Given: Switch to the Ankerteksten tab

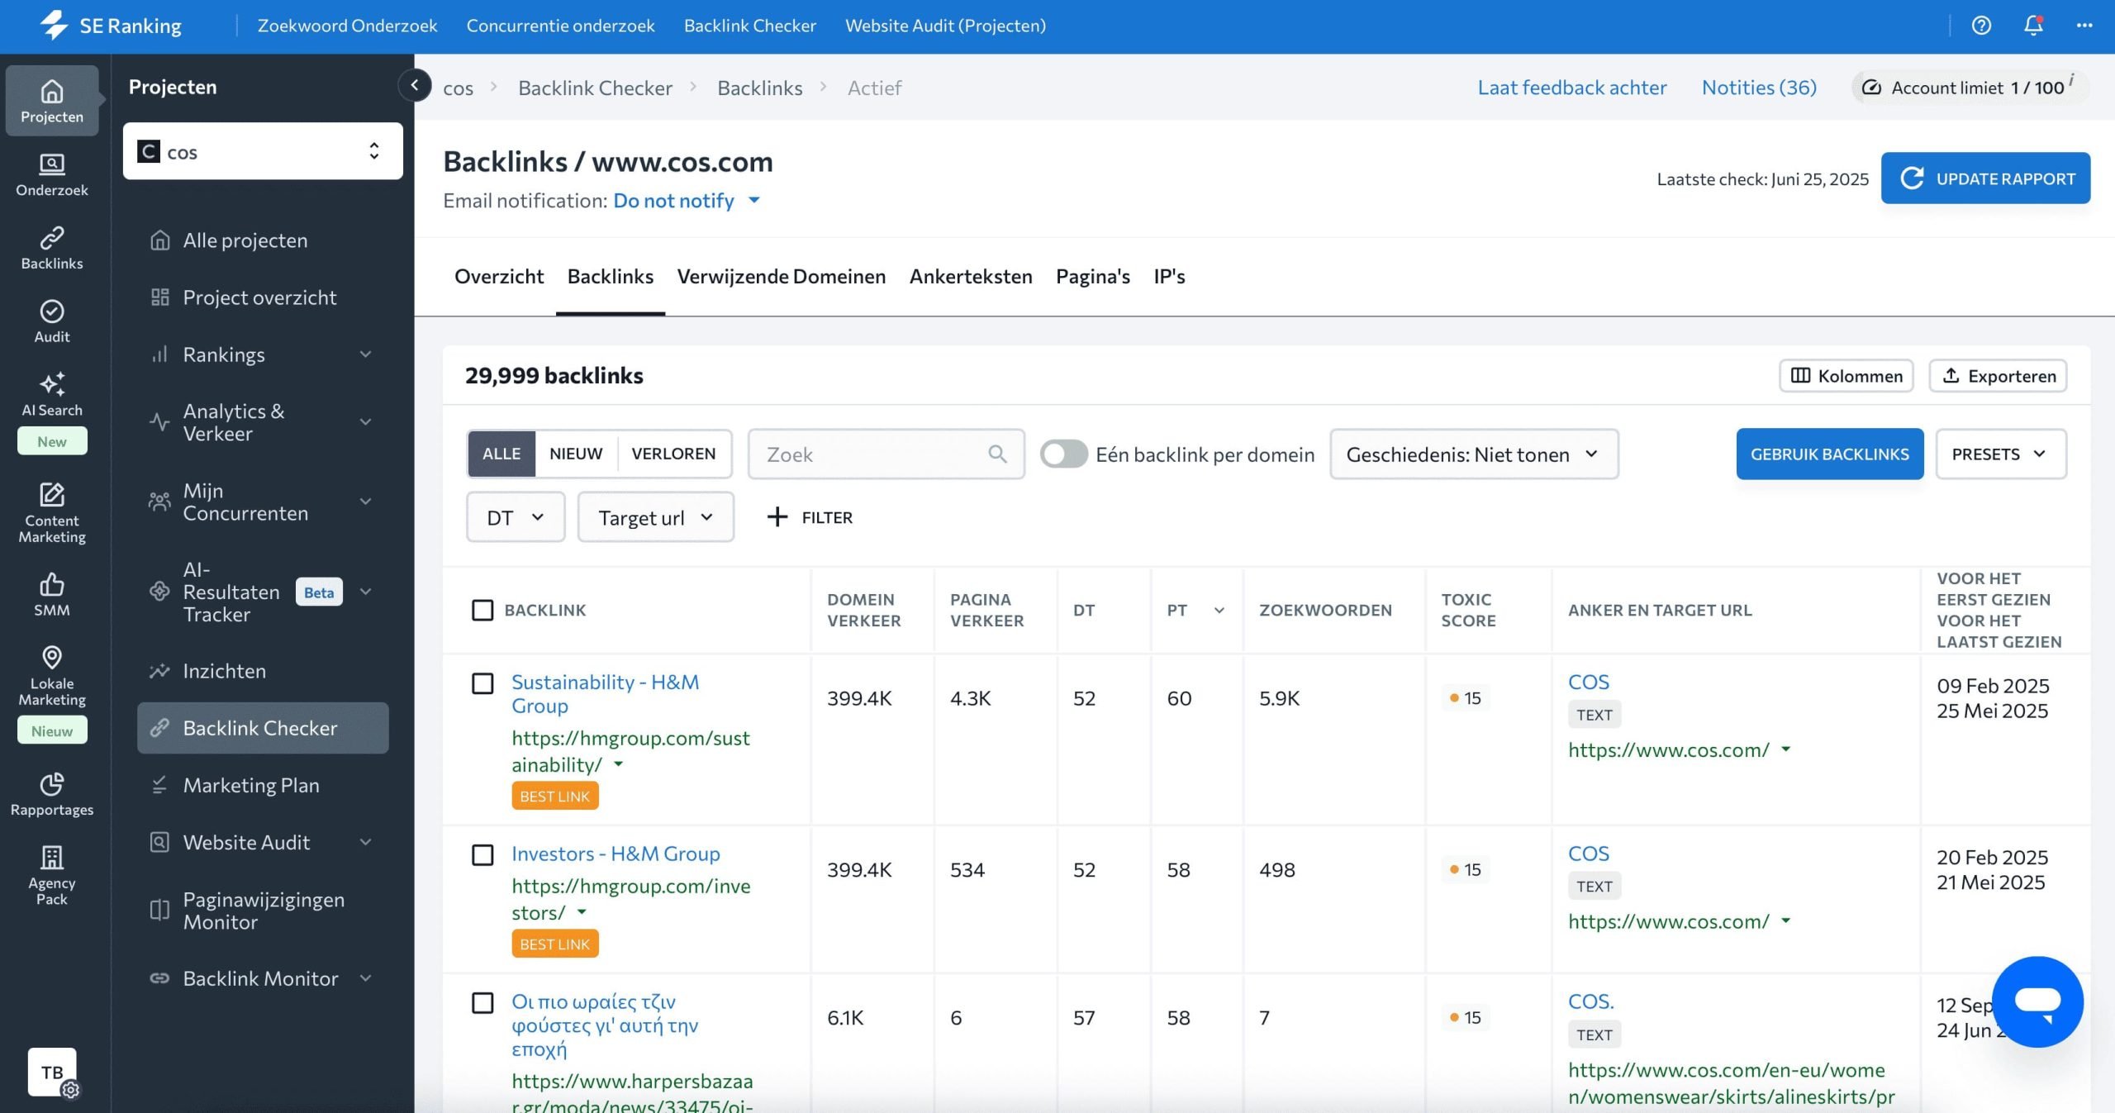Looking at the screenshot, I should (971, 276).
